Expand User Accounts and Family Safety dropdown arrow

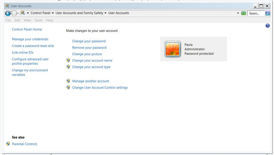coord(105,13)
